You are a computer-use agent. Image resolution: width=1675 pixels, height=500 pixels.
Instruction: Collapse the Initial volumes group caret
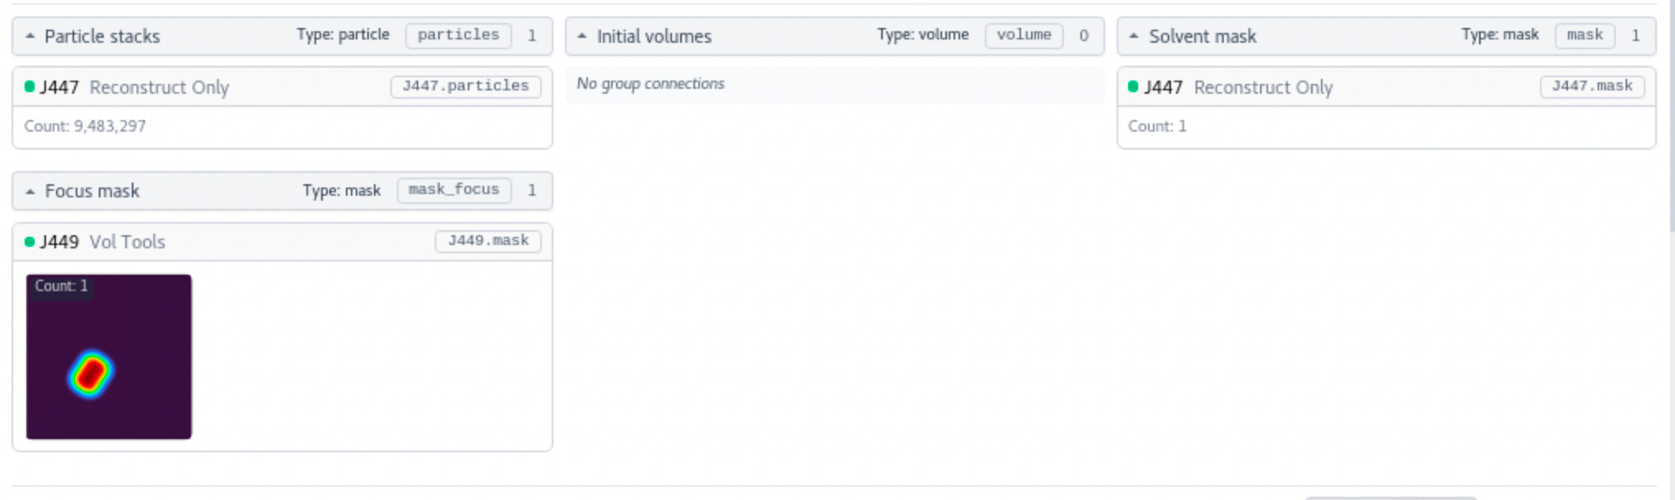point(582,36)
